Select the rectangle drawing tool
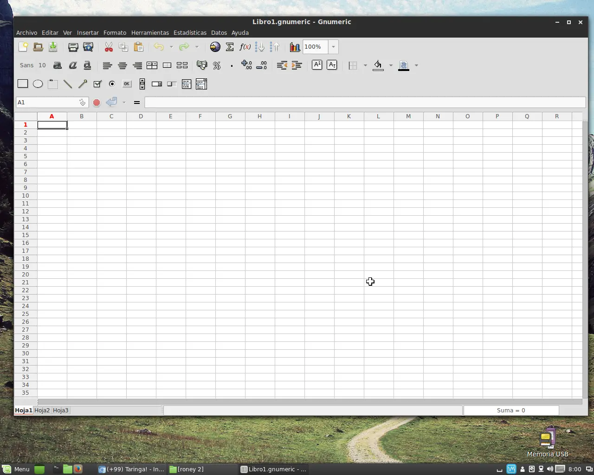 (x=23, y=84)
